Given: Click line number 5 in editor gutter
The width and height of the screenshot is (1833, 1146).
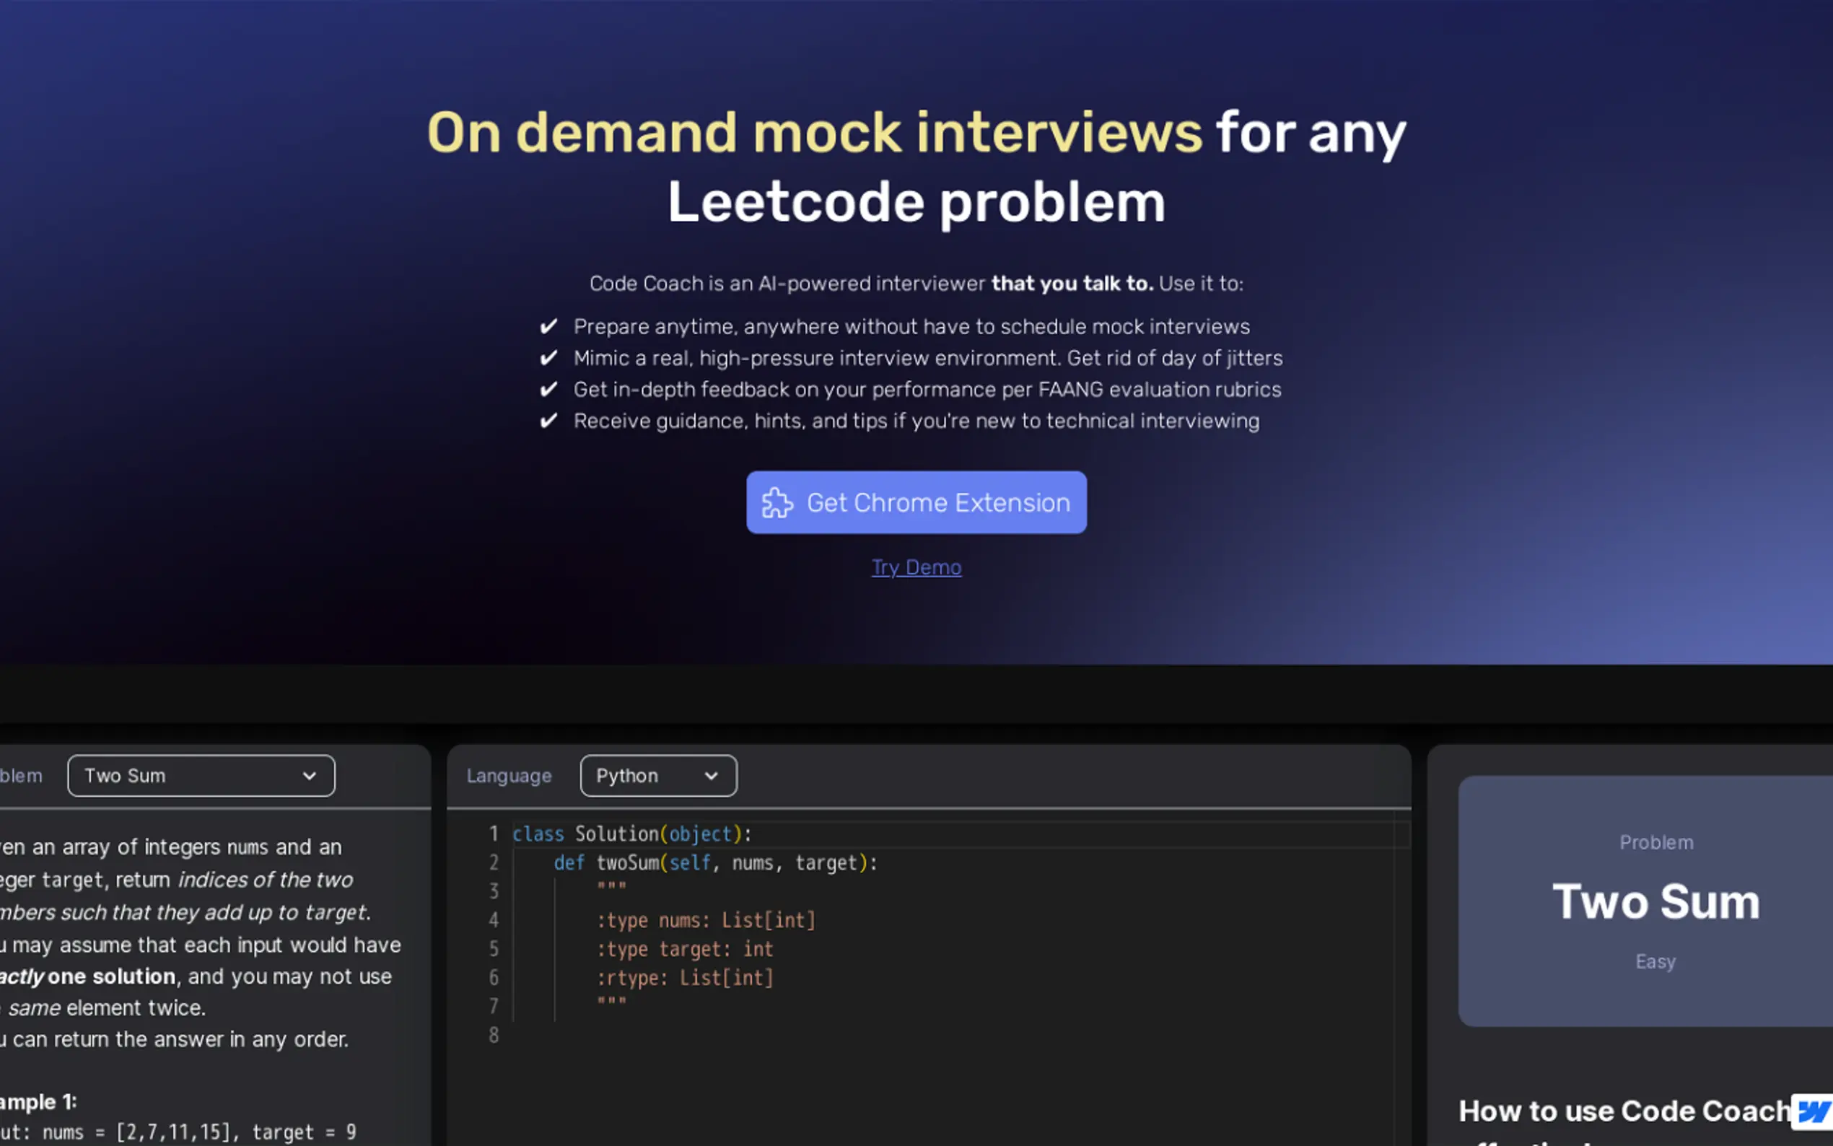Looking at the screenshot, I should [x=494, y=949].
